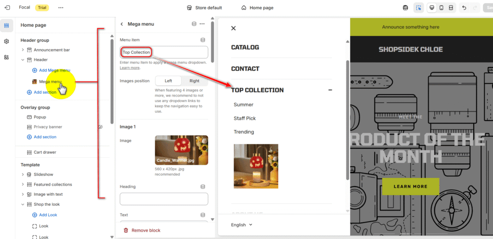Click dynamic source icon beside Heading
Viewport: 493px width, 239px height.
203,187
